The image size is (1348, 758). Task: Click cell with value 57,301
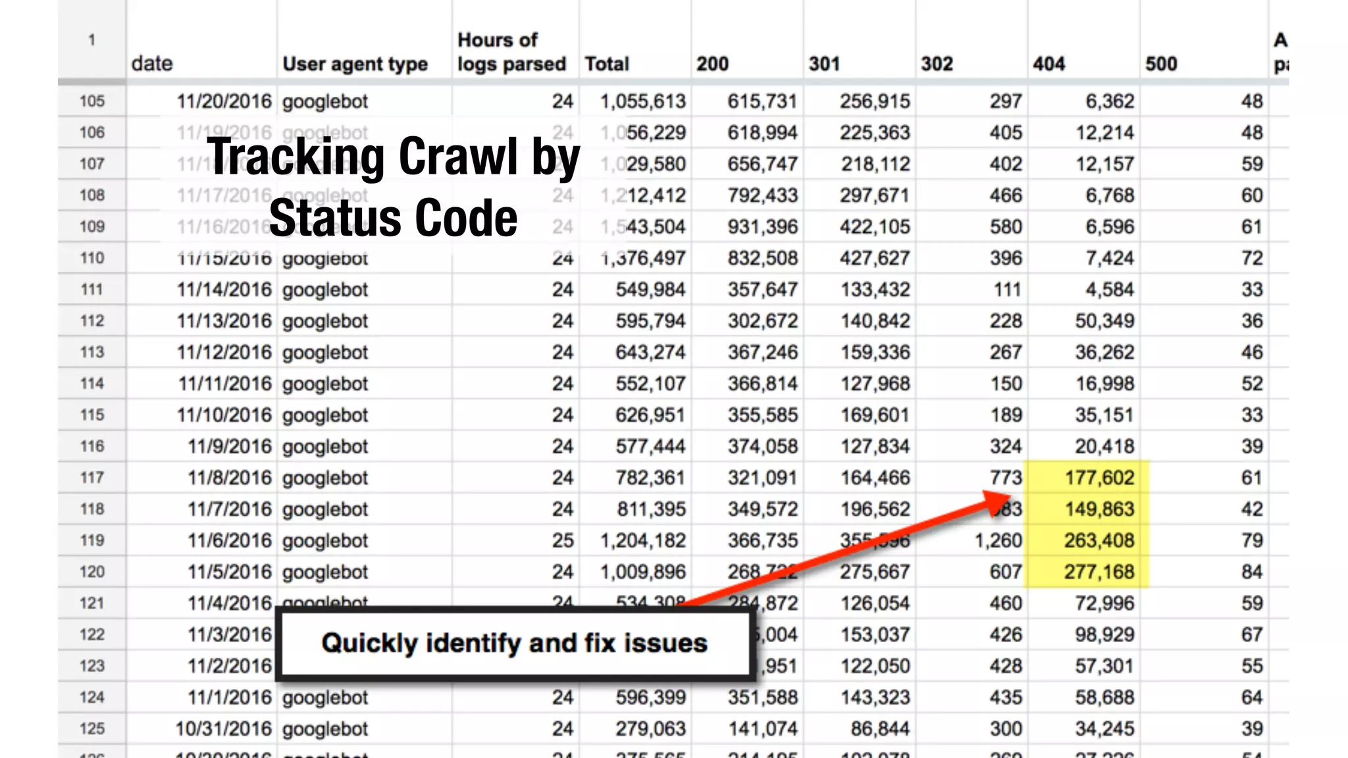1083,666
